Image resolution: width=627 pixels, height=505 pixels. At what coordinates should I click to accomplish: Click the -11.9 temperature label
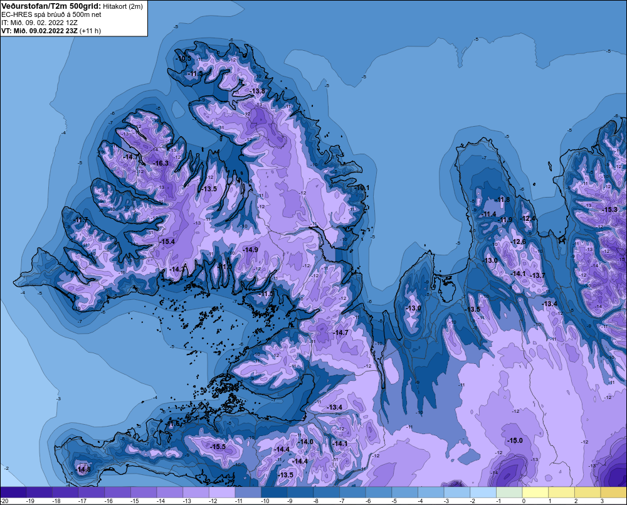pyautogui.click(x=505, y=220)
